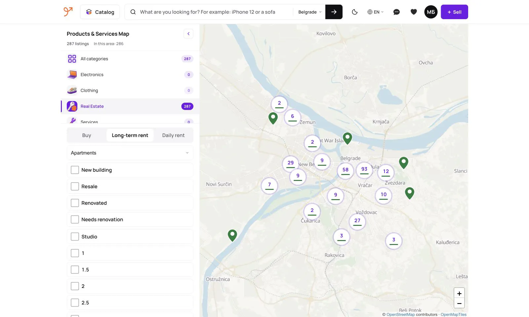Screen dimensions: 529x317
Task: Open the EN language dropdown
Action: [x=375, y=12]
